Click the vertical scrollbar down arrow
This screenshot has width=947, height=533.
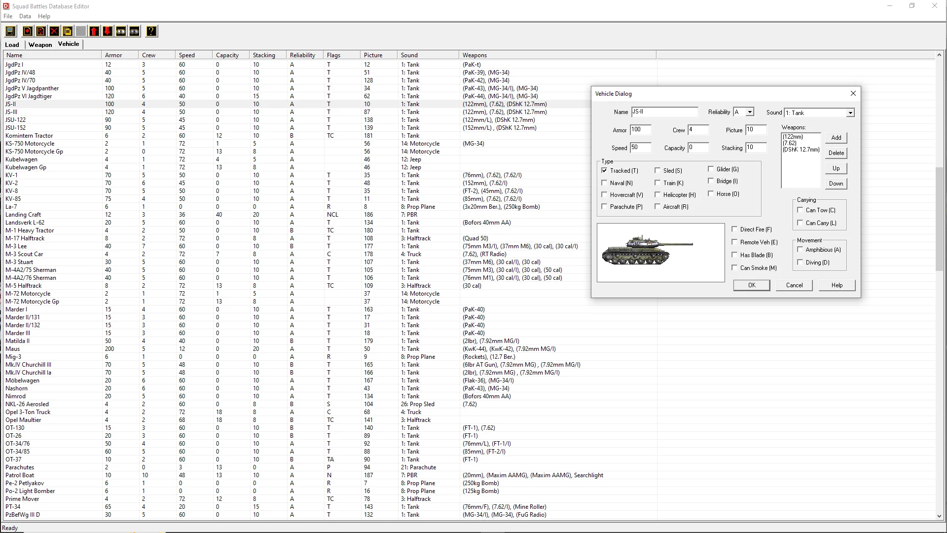[939, 516]
